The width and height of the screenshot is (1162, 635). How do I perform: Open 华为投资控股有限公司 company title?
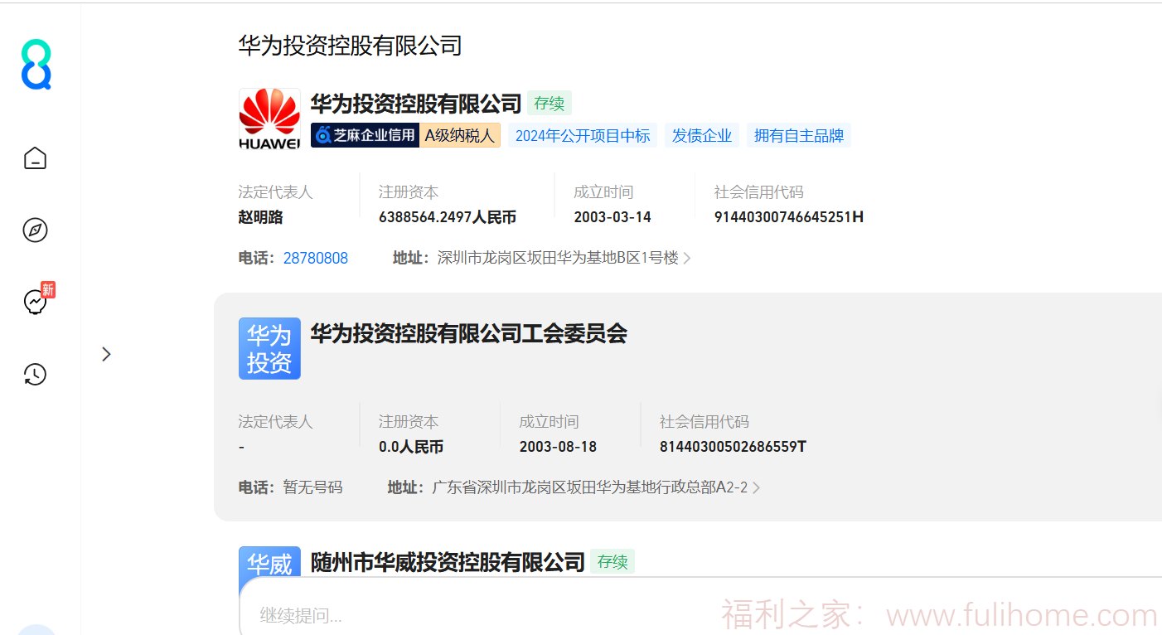tap(416, 104)
